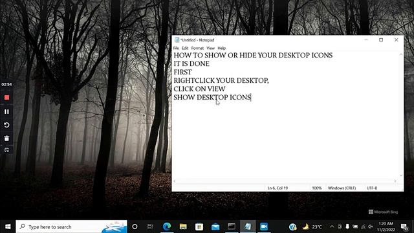Click 'Windows (CRLF)' in the status bar
This screenshot has width=414, height=233.
(x=342, y=188)
